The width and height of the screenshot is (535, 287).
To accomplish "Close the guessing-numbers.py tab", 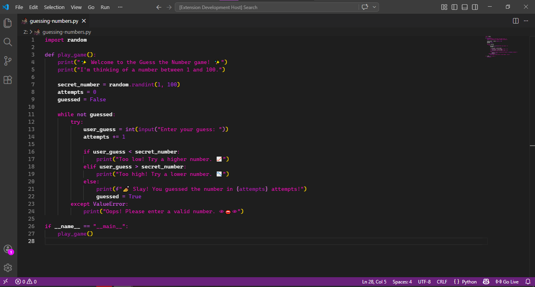I will 84,21.
